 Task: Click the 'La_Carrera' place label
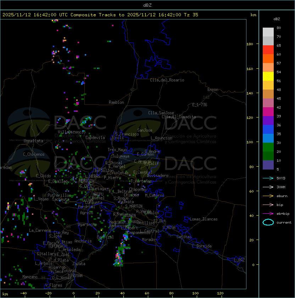coord(40,230)
